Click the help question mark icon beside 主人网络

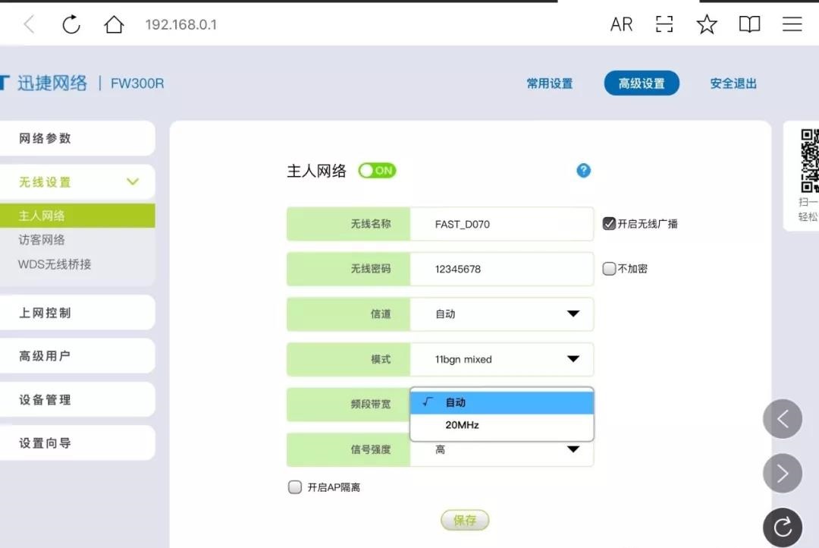pyautogui.click(x=583, y=171)
